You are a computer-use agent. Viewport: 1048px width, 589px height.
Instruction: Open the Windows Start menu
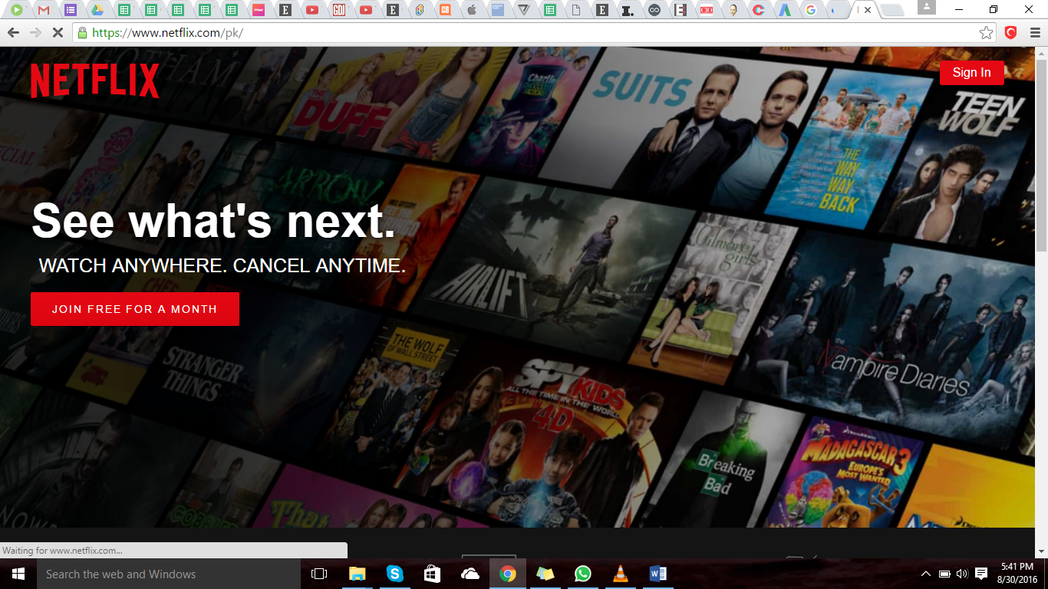[x=18, y=574]
